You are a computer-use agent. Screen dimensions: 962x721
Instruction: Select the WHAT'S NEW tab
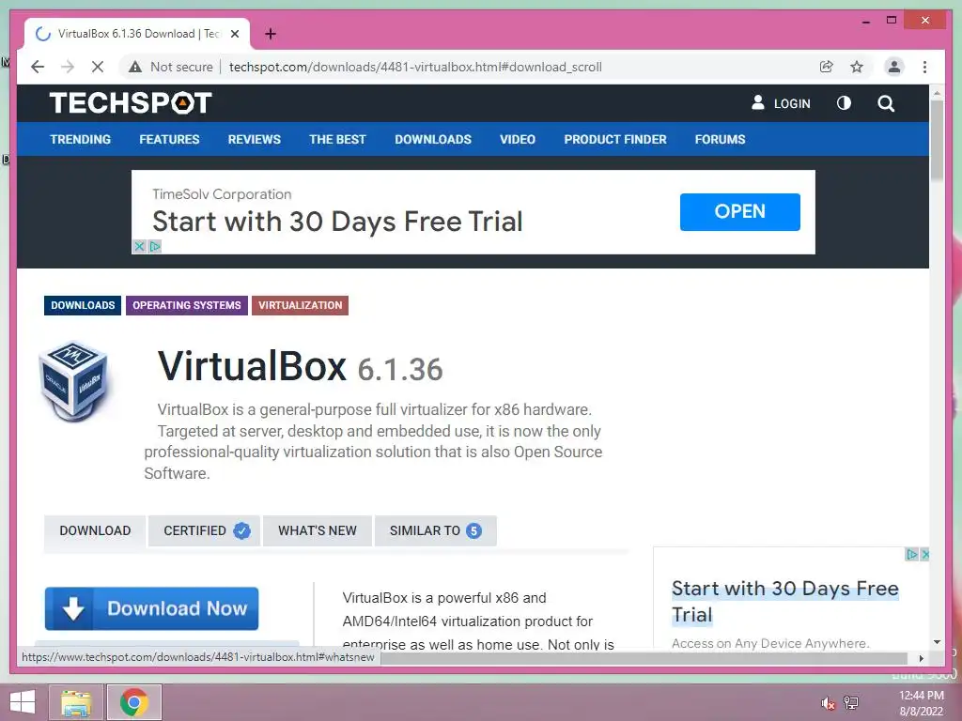pyautogui.click(x=318, y=531)
